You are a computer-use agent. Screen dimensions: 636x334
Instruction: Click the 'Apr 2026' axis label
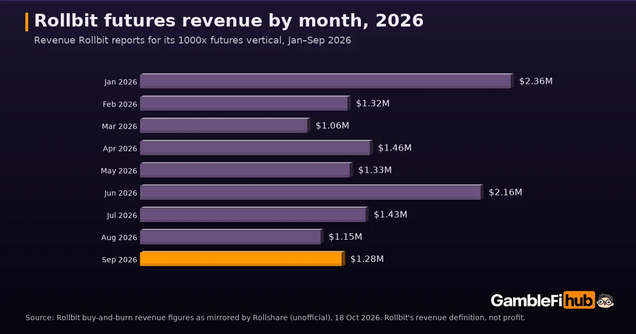tap(120, 149)
